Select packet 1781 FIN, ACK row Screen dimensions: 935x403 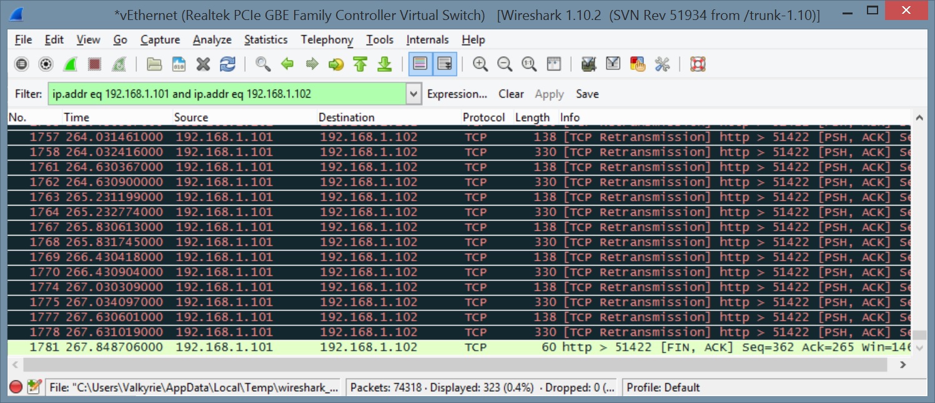(459, 347)
